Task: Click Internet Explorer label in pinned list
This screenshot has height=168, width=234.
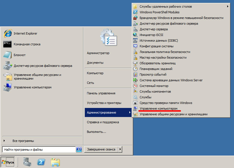Action: pos(25,33)
